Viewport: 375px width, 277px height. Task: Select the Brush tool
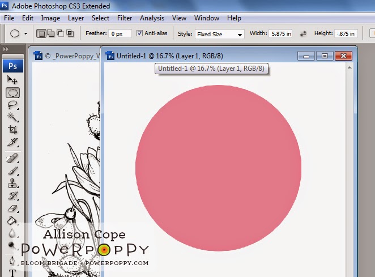click(x=12, y=171)
